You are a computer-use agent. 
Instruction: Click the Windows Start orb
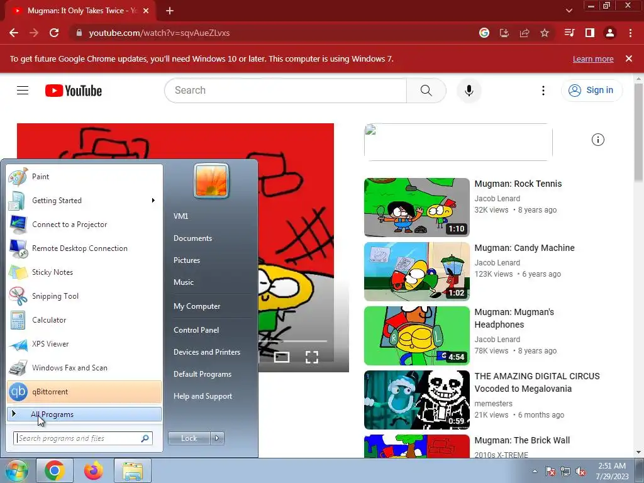(16, 470)
